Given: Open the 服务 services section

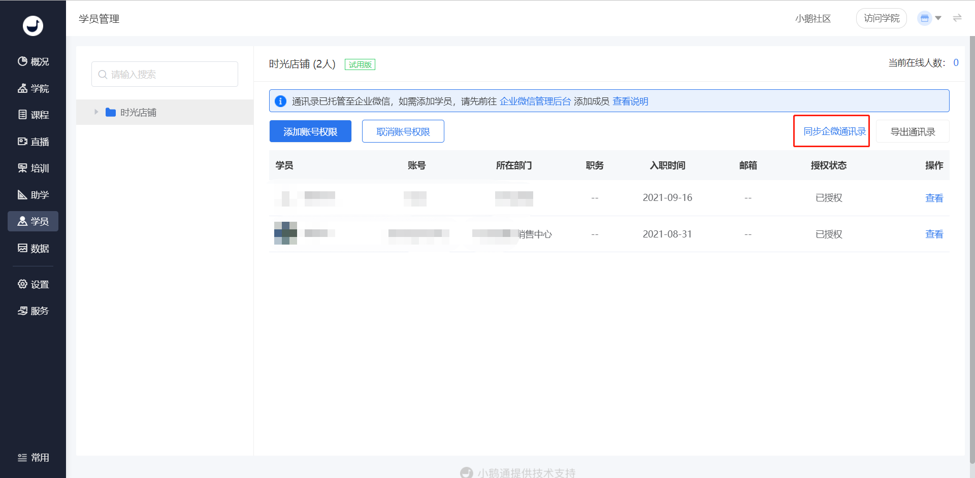Looking at the screenshot, I should (x=33, y=311).
